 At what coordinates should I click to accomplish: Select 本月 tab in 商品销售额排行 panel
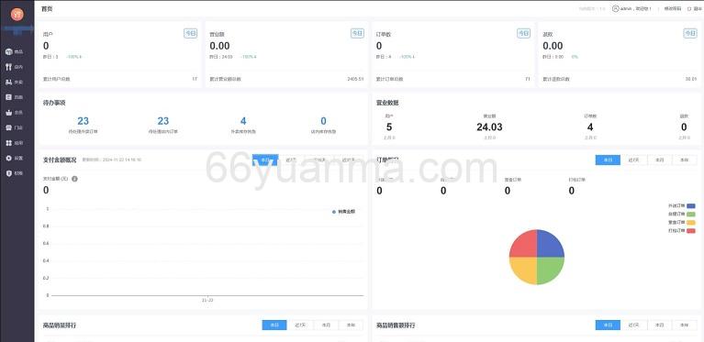click(659, 325)
